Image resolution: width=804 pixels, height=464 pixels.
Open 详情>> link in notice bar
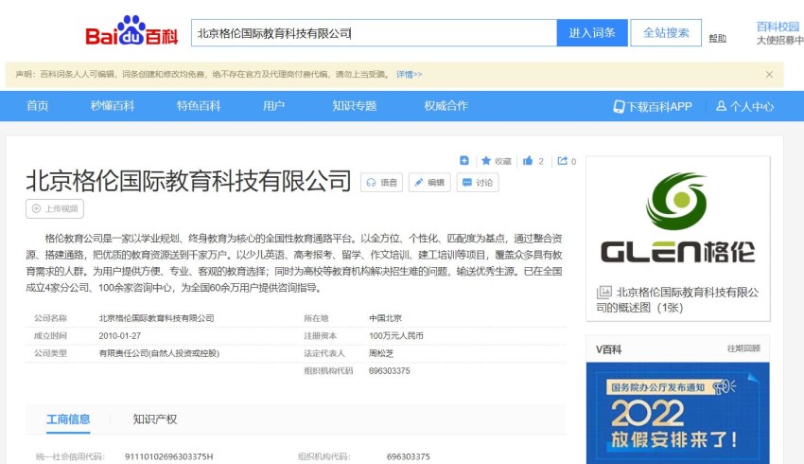(409, 75)
